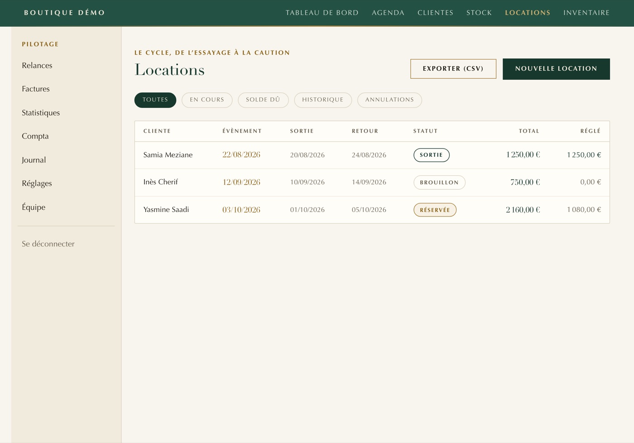The width and height of the screenshot is (634, 443).
Task: Click the total 2 160,00 €
Action: pyautogui.click(x=523, y=210)
